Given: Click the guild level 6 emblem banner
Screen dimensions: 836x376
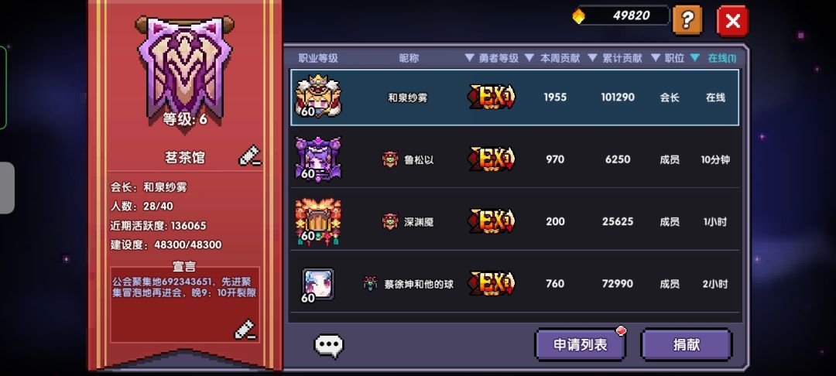Looking at the screenshot, I should [184, 70].
